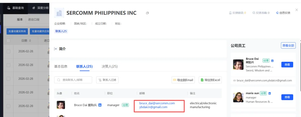Screen dimensions: 301x117
Task: Click the search magnifier icon in contact search
Action: [x=59, y=80]
